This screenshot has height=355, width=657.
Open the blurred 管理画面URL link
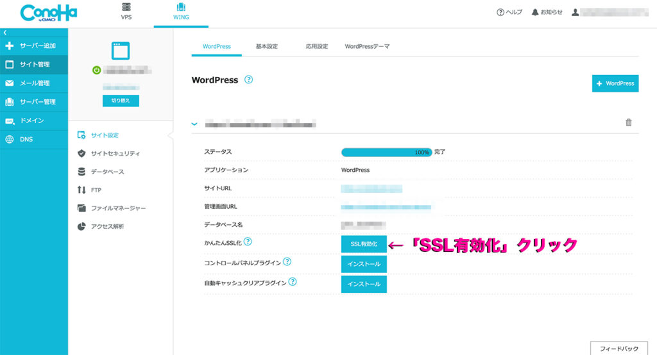(x=386, y=207)
